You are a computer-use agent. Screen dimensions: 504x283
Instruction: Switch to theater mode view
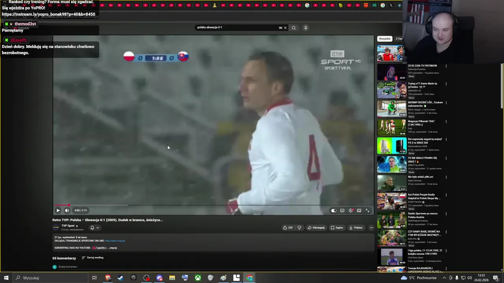(x=359, y=211)
